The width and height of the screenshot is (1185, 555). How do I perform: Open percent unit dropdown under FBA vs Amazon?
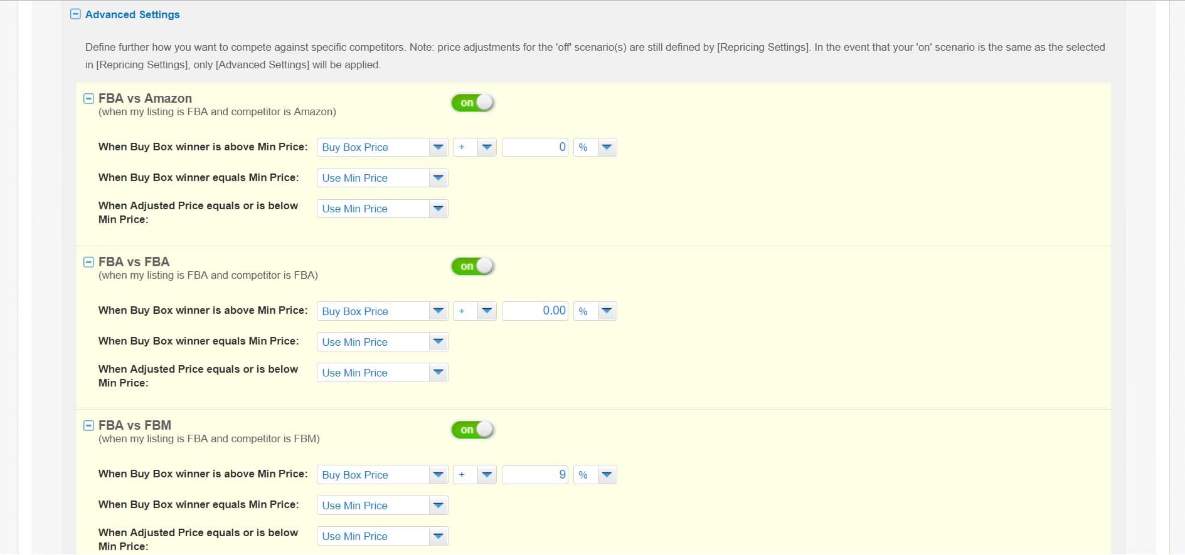595,147
